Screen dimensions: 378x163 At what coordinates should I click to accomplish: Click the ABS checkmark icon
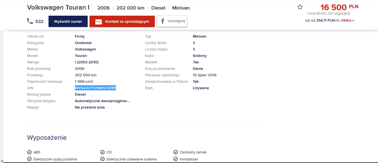point(29,152)
